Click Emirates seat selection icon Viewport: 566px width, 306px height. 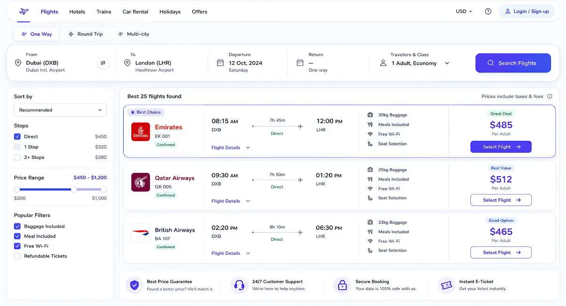point(370,144)
